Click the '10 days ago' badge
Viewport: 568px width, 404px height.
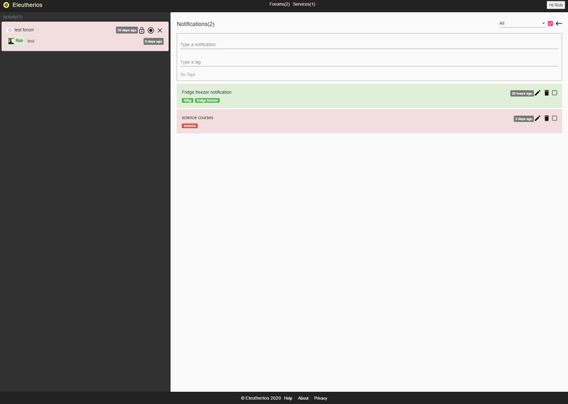[x=127, y=30]
